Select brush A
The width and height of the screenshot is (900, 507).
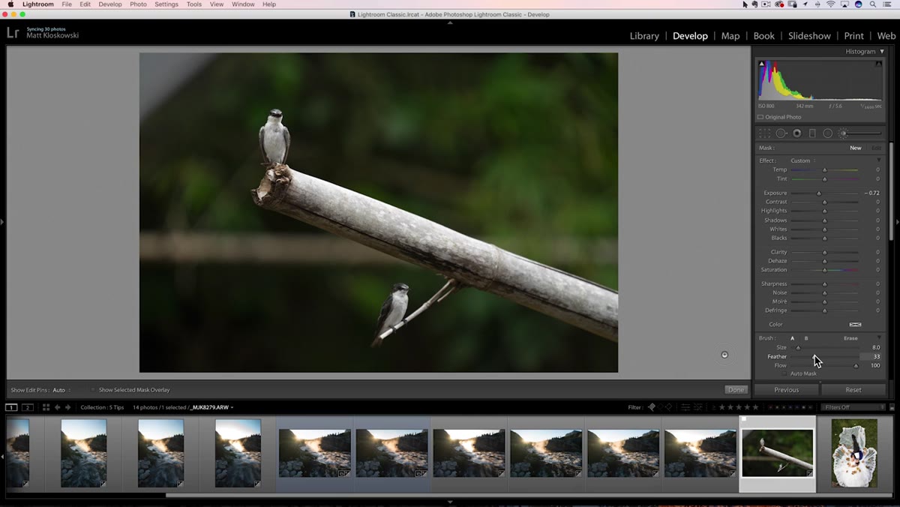coord(792,338)
